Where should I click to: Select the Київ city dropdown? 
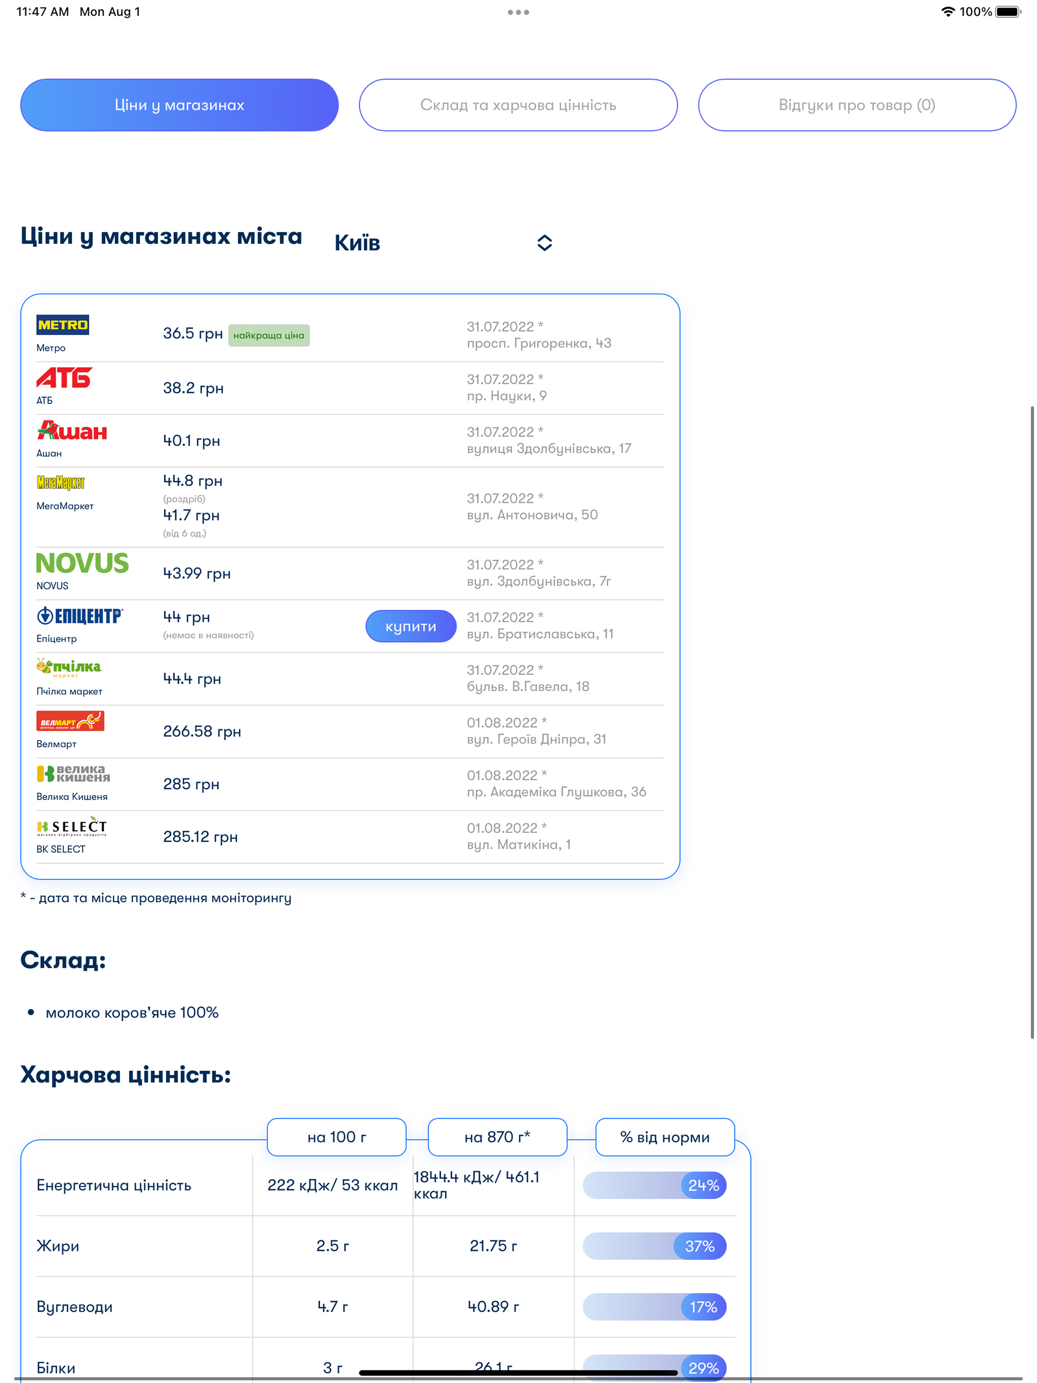tap(444, 243)
